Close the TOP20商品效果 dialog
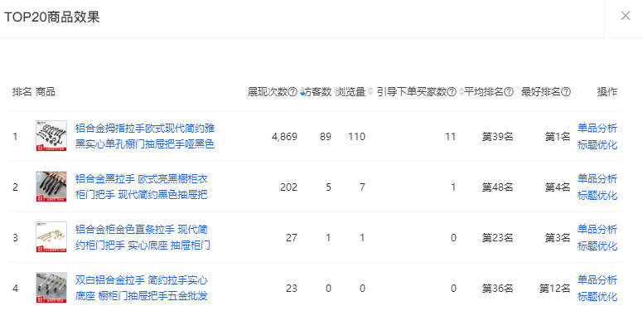This screenshot has height=311, width=643. (x=626, y=16)
